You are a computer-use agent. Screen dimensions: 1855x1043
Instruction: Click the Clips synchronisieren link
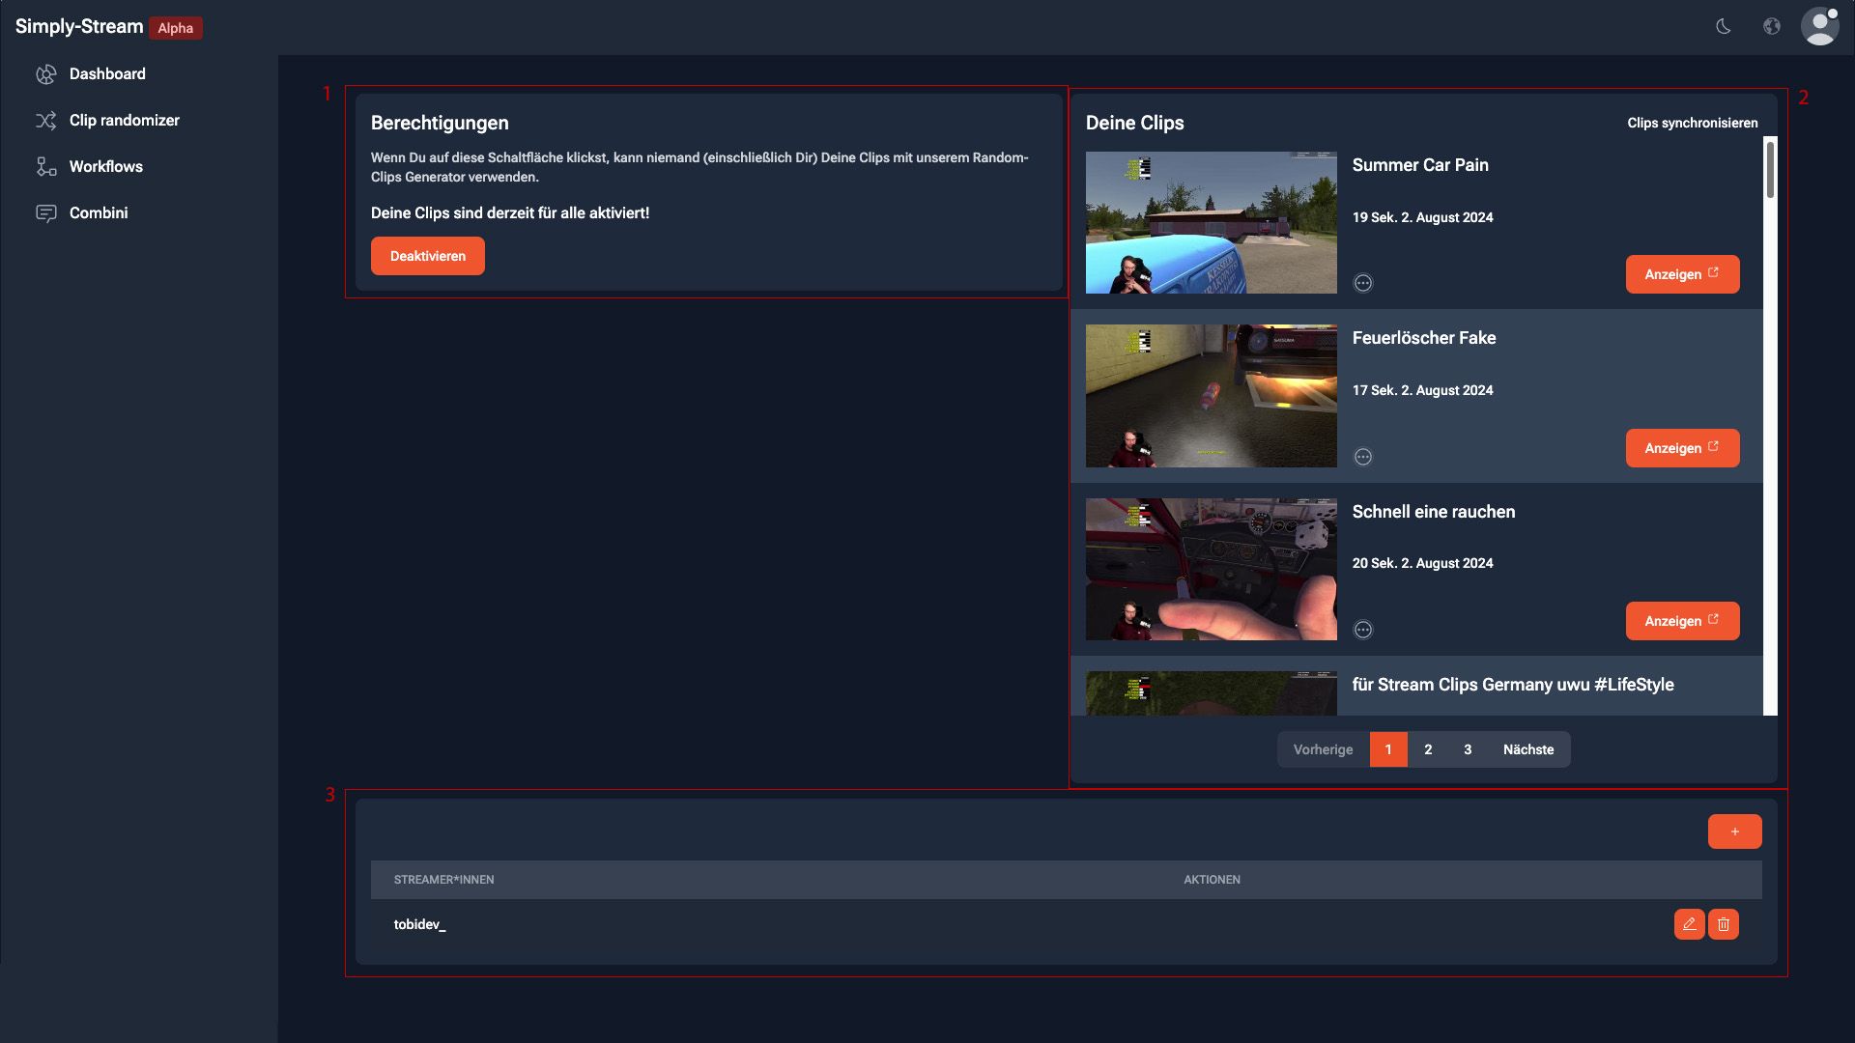pyautogui.click(x=1693, y=123)
